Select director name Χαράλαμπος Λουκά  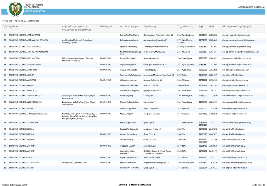(x=128, y=65)
